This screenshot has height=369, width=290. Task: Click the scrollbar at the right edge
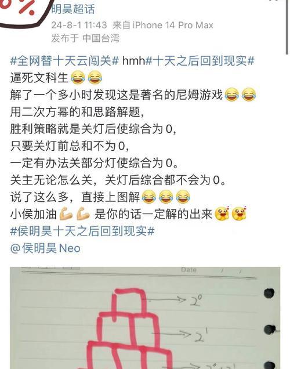287,27
